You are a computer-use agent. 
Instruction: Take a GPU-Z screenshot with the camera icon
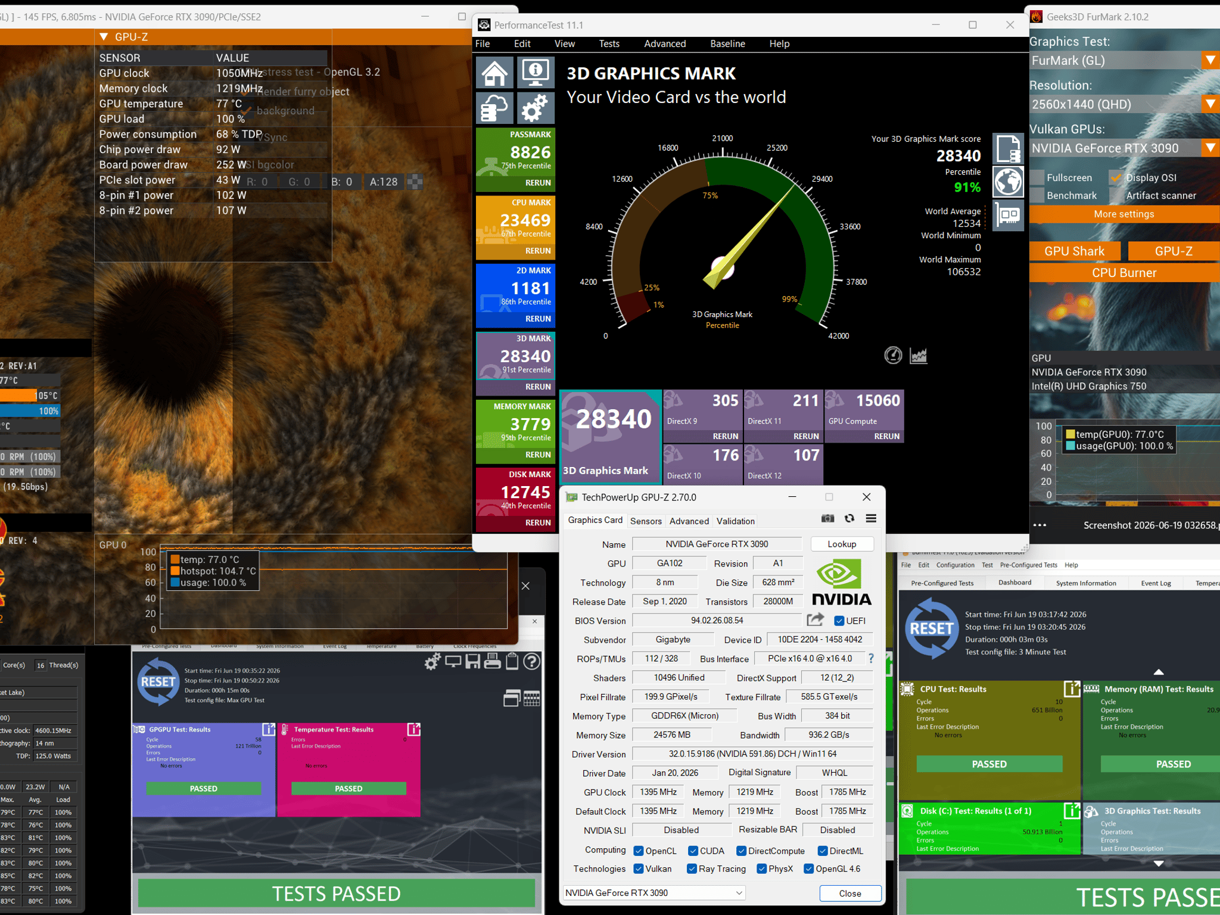tap(828, 518)
